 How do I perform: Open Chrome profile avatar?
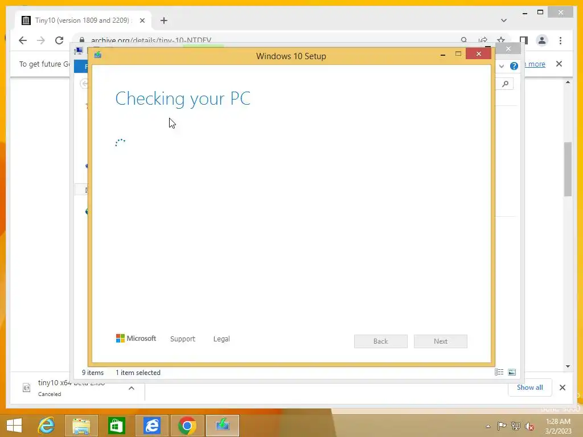coord(542,40)
